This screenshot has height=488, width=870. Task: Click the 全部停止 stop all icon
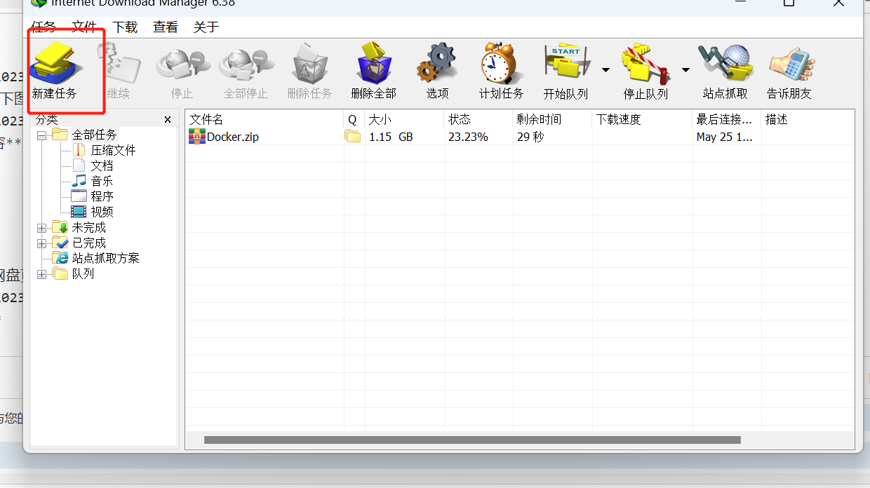(x=246, y=64)
